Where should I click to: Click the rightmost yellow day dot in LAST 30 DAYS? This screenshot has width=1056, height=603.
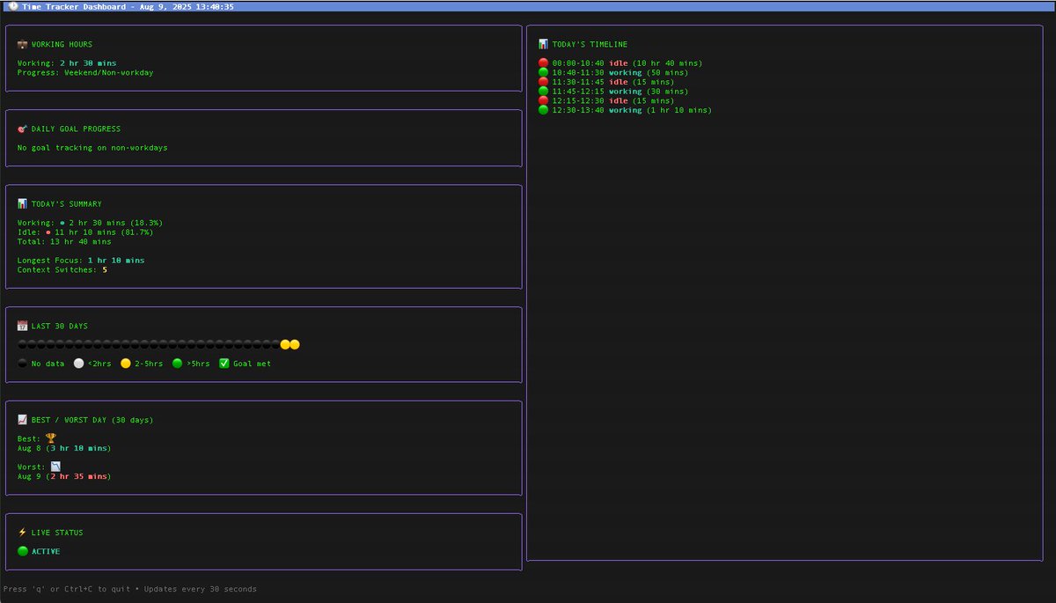294,343
